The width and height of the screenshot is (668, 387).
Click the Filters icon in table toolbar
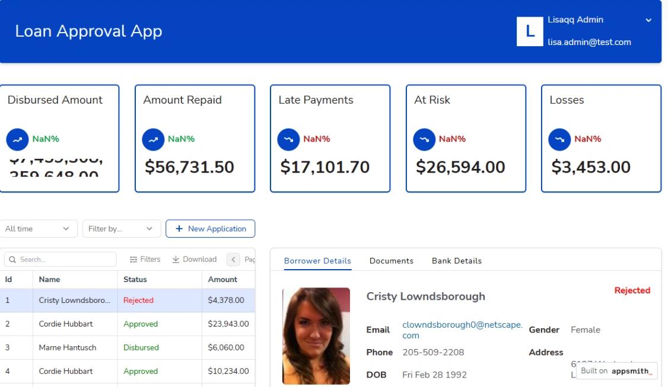click(133, 259)
